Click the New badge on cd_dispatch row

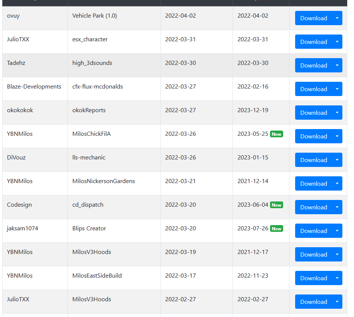point(276,205)
